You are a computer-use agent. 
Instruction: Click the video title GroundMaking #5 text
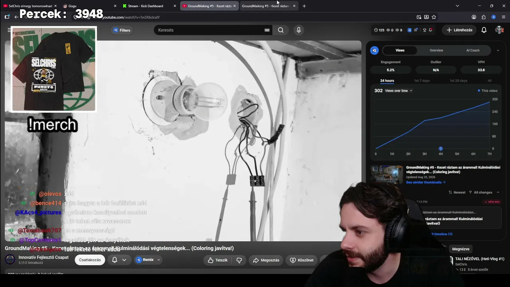[x=119, y=248]
